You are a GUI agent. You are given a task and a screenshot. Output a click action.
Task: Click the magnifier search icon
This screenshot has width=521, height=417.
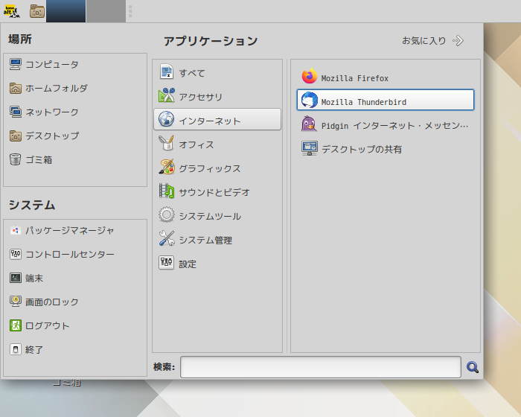coord(472,367)
